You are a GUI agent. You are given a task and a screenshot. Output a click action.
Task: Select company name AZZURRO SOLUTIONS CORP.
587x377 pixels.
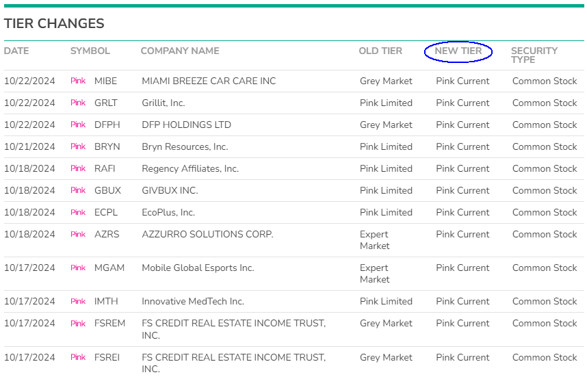pyautogui.click(x=208, y=235)
